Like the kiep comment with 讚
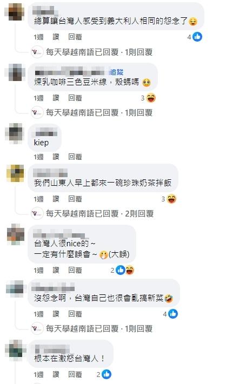Viewport: 226px width, 384px height. click(x=56, y=157)
